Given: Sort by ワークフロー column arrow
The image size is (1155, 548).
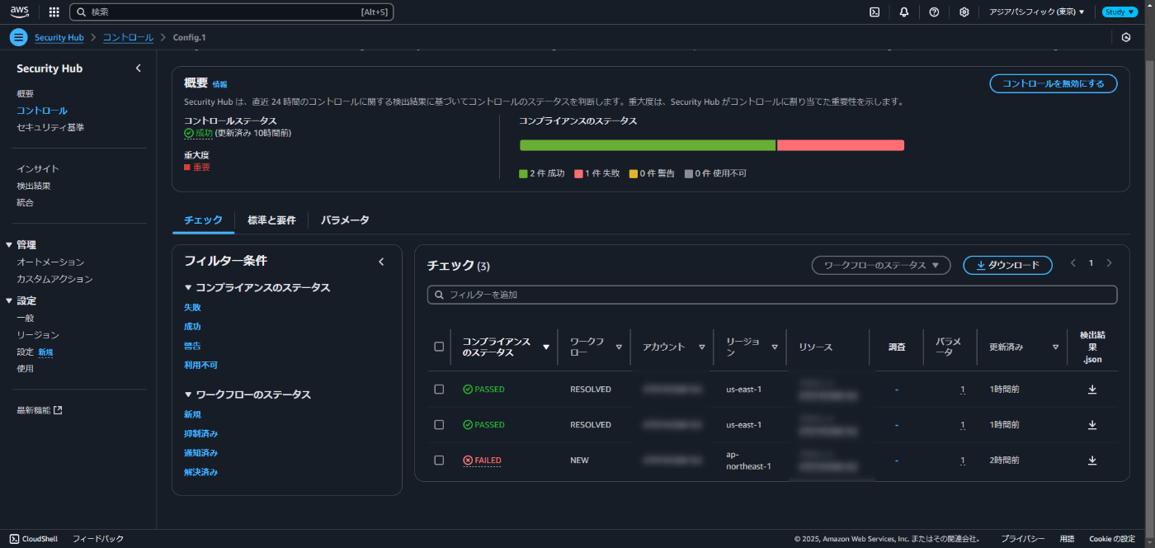Looking at the screenshot, I should pos(619,347).
